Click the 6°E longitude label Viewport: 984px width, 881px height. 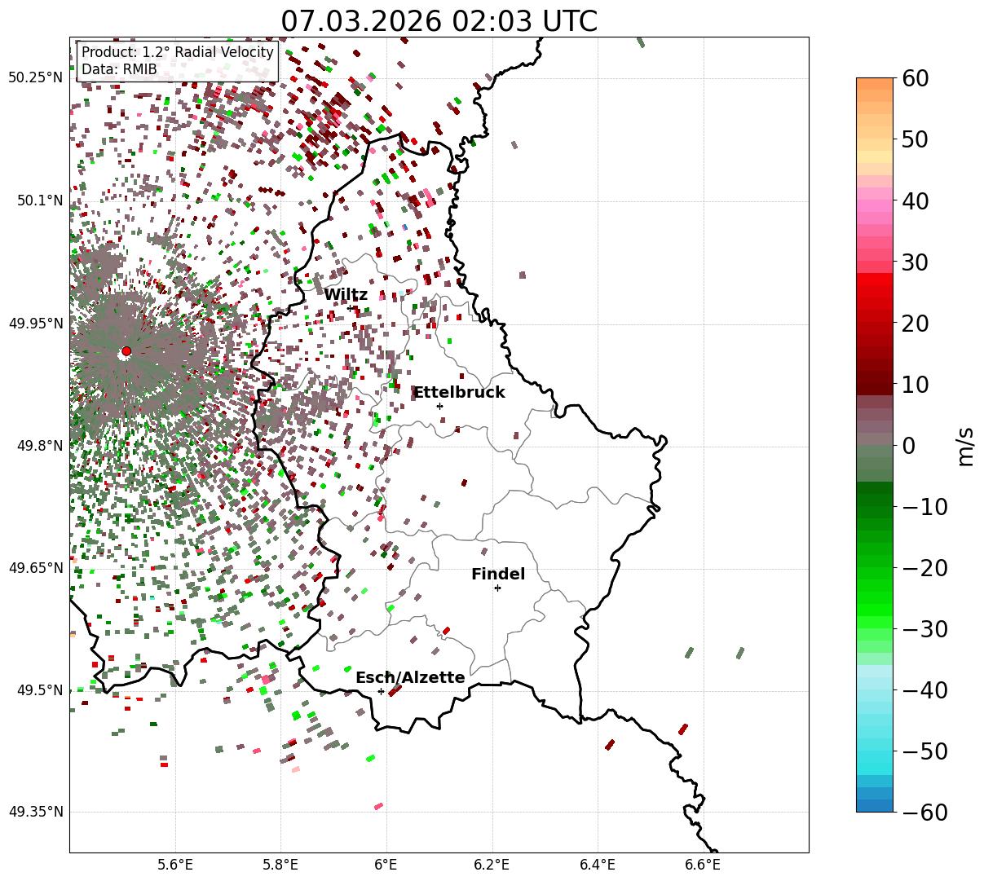386,865
